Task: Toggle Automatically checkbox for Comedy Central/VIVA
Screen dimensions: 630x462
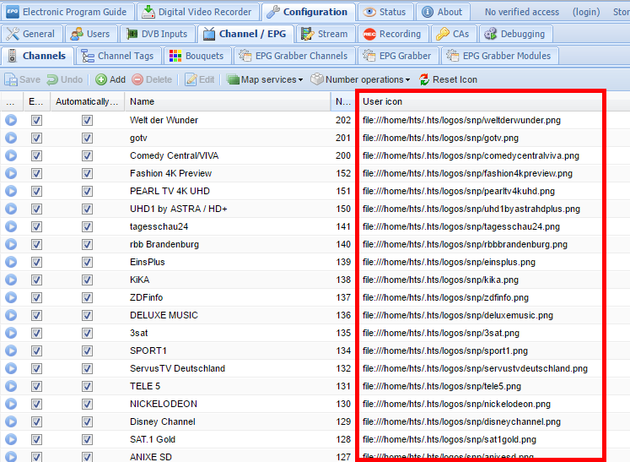Action: coord(87,155)
